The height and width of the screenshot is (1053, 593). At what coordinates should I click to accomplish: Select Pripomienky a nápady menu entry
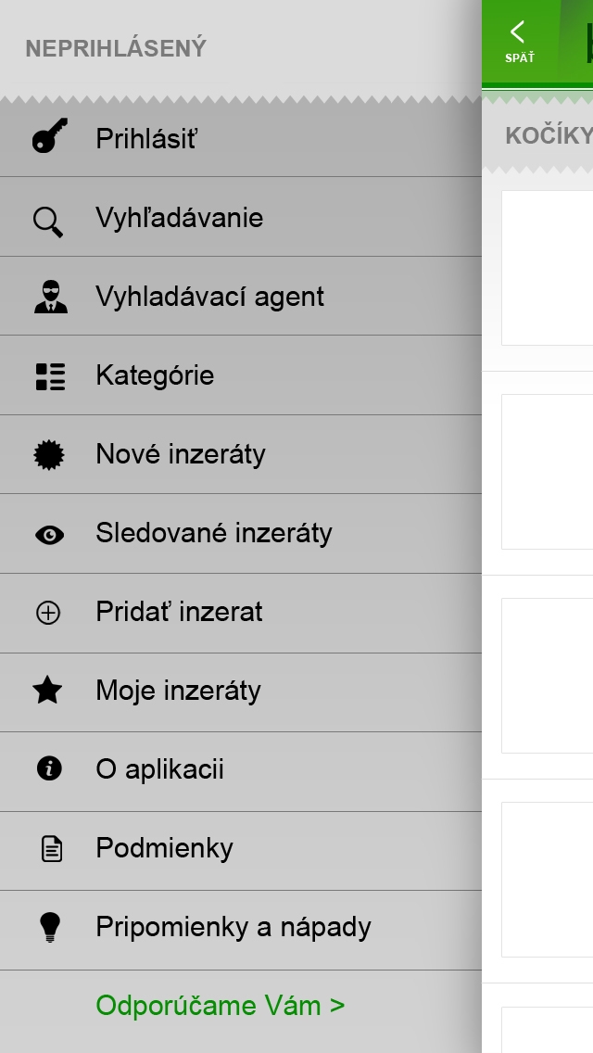pos(240,930)
